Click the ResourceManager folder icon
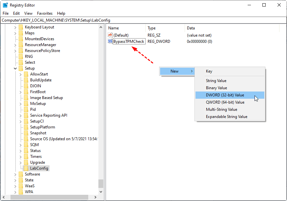This screenshot has width=287, height=201. 21,45
